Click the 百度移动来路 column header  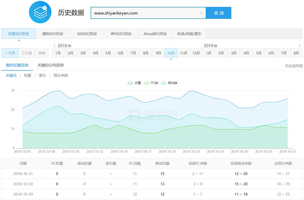coord(241,163)
